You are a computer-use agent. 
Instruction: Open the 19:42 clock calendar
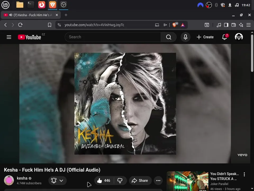[246, 5]
